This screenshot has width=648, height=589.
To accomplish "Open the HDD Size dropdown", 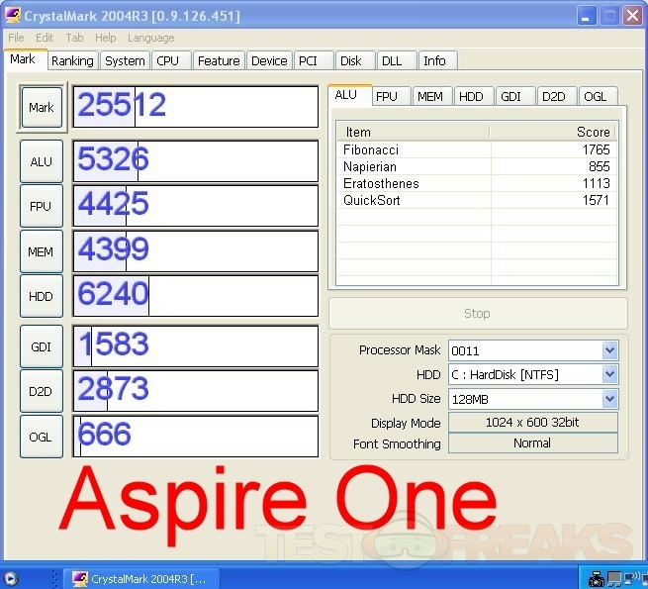I will [x=609, y=399].
